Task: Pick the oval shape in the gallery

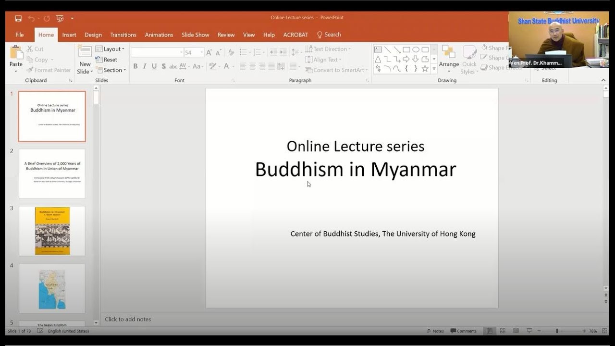Action: pos(416,49)
